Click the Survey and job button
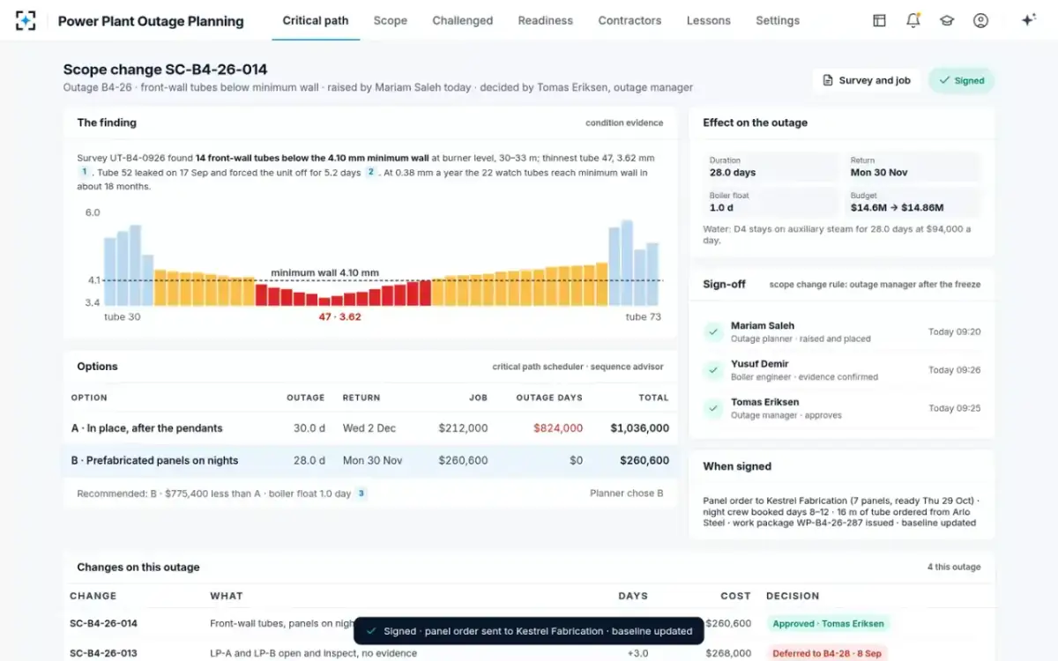The height and width of the screenshot is (661, 1058). [866, 80]
